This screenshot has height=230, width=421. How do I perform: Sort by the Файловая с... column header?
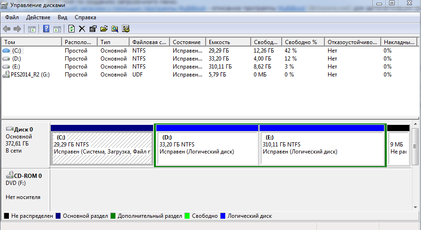[x=150, y=42]
